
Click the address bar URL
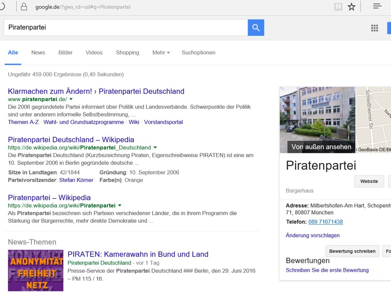[83, 7]
